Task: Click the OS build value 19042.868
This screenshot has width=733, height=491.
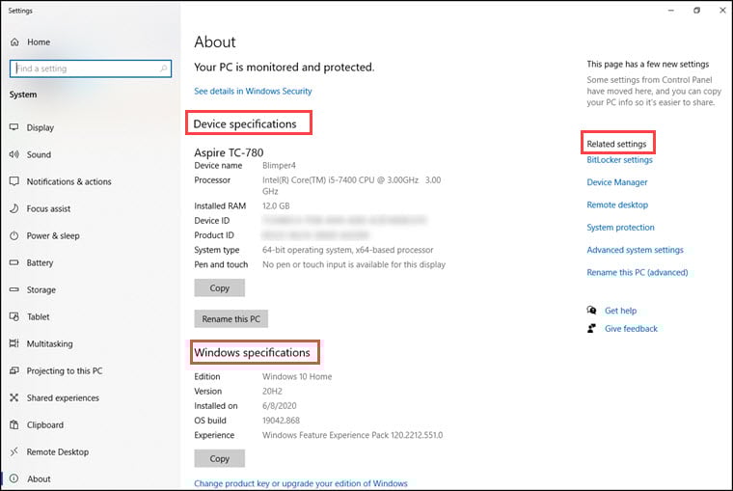Action: pos(281,421)
